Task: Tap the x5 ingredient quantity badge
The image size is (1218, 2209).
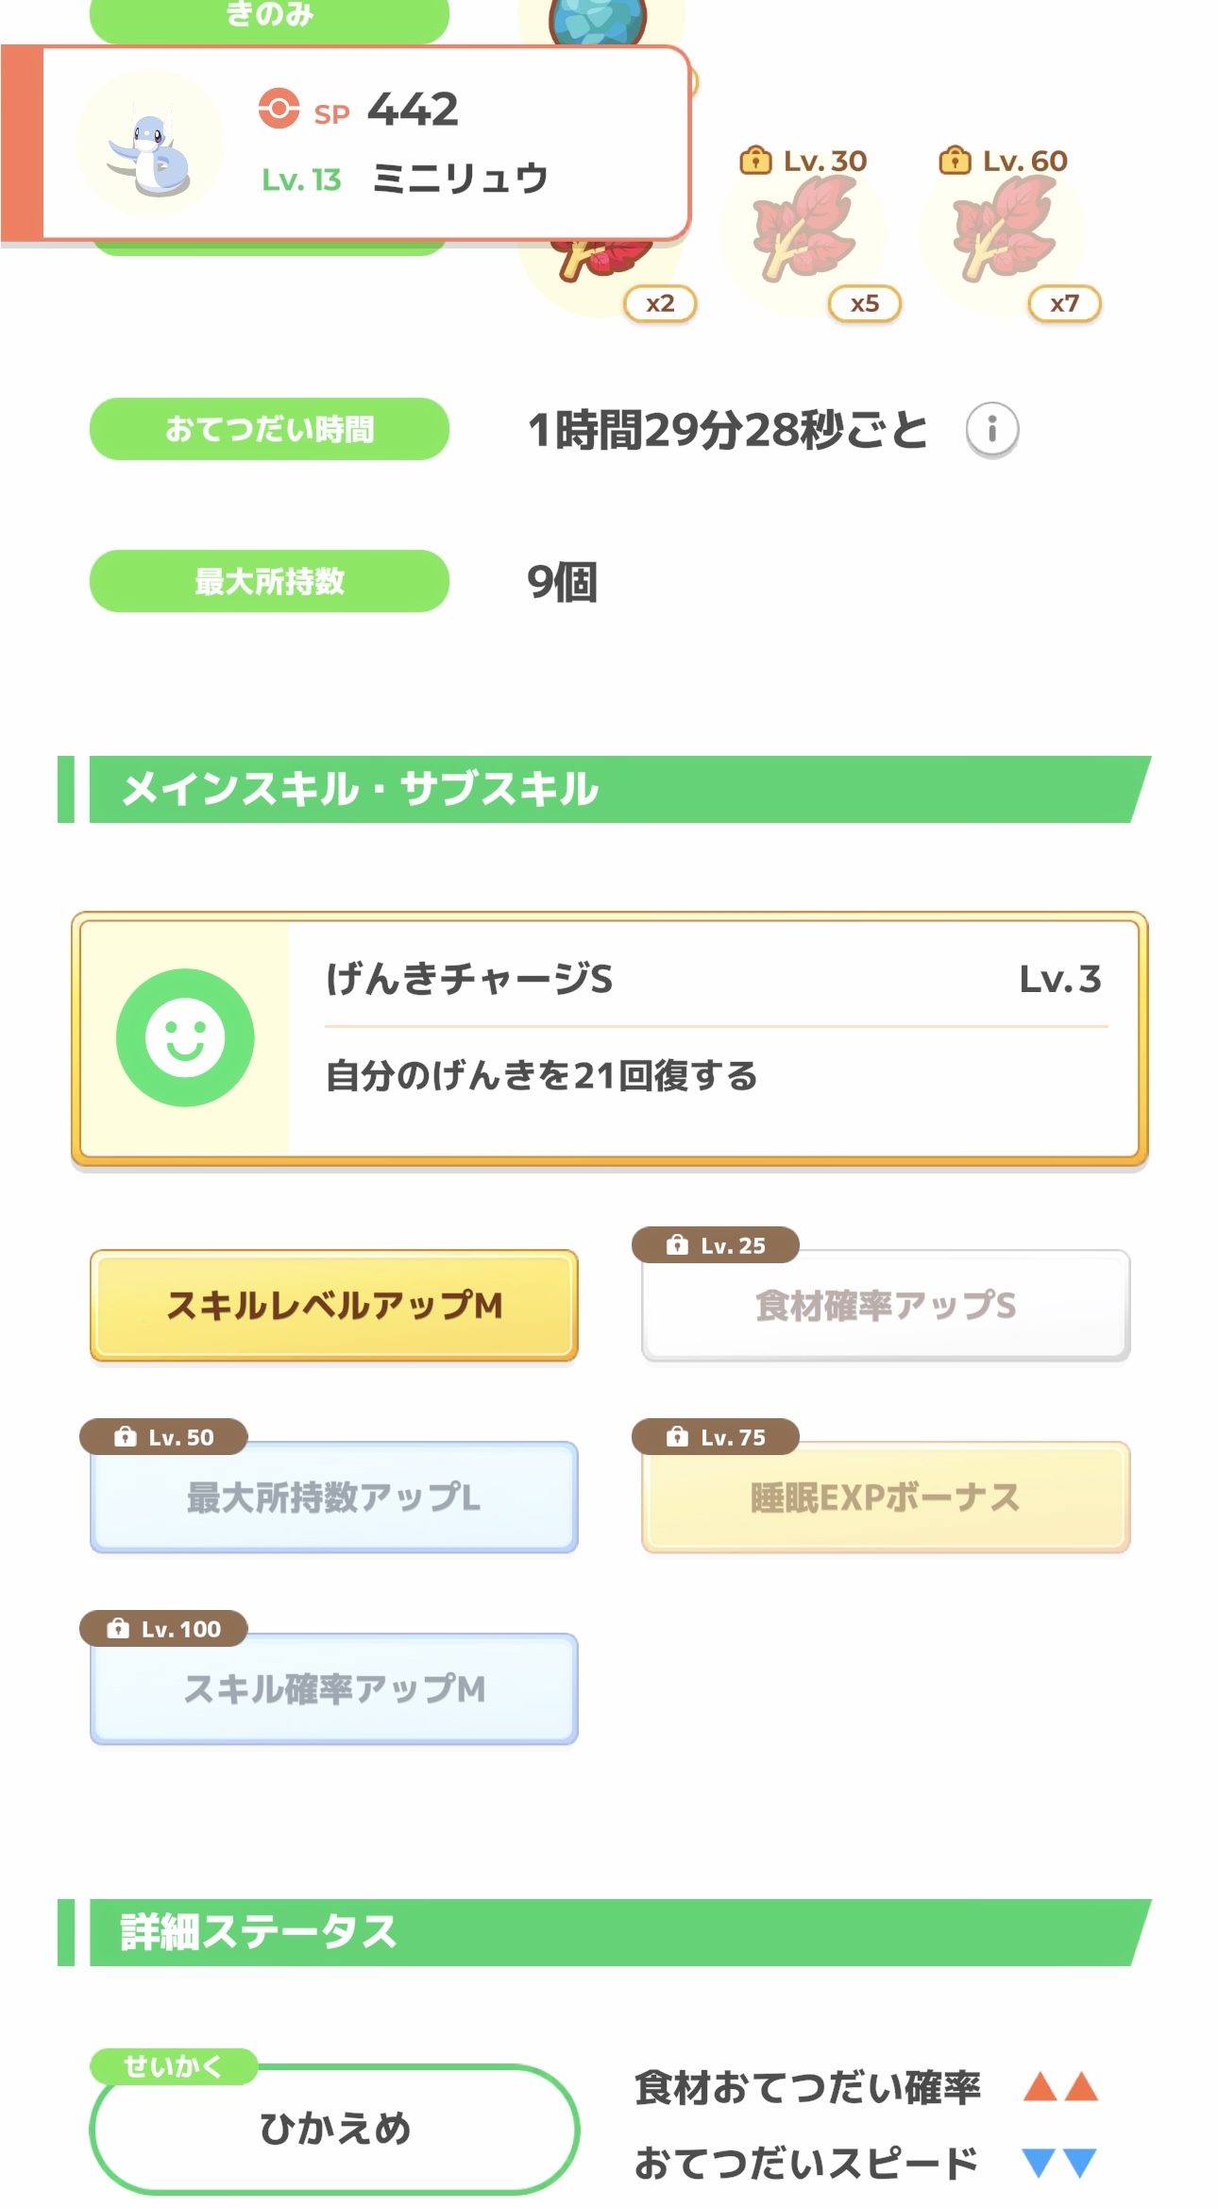Action: (865, 303)
